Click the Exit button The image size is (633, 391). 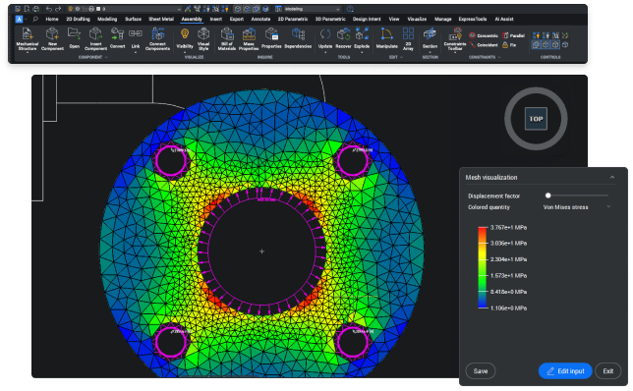[608, 370]
